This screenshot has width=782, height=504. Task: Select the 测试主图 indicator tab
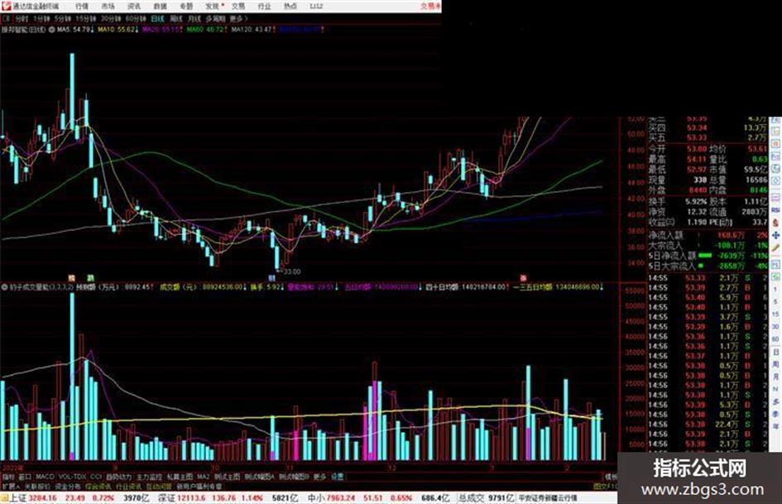click(227, 477)
